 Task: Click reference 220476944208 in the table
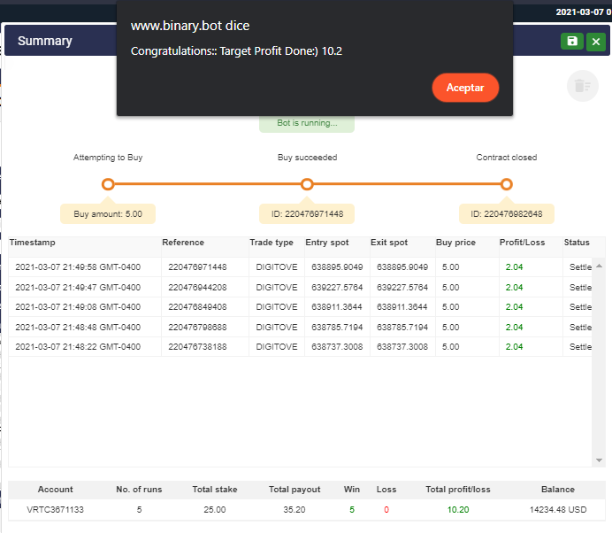click(197, 288)
